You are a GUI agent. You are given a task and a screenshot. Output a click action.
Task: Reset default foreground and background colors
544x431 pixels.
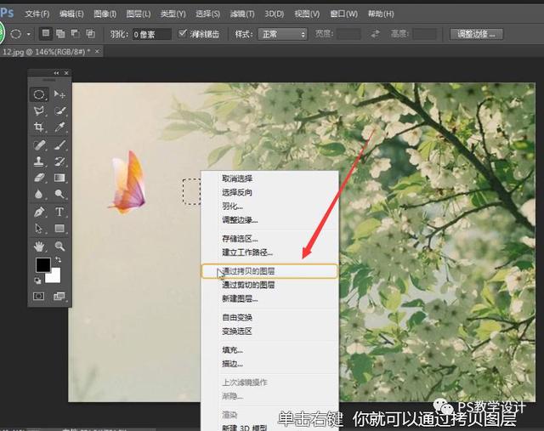click(x=37, y=280)
